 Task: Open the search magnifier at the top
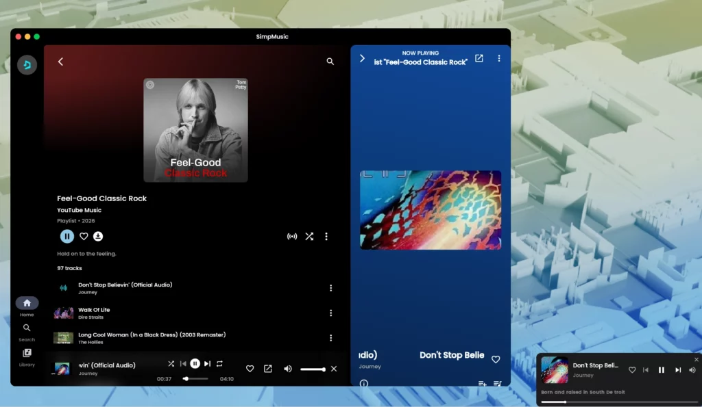[330, 61]
